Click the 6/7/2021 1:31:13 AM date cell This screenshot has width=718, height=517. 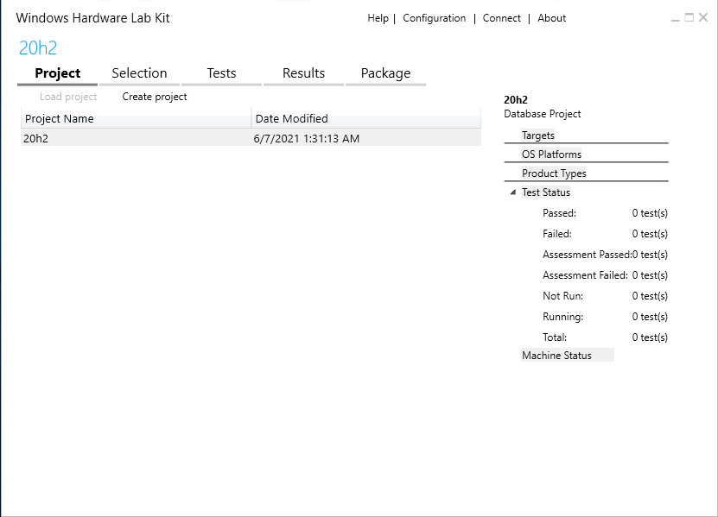(307, 138)
